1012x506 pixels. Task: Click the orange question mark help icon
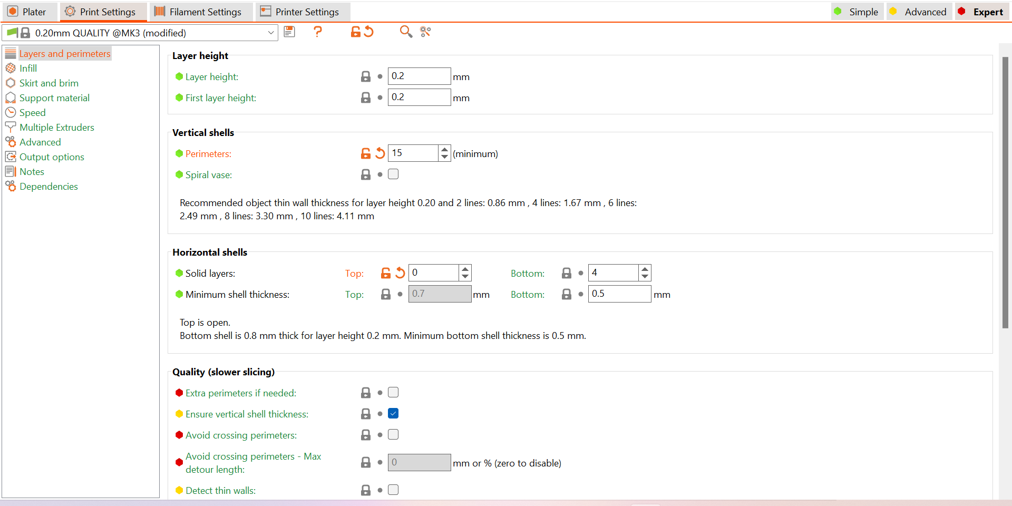tap(317, 32)
